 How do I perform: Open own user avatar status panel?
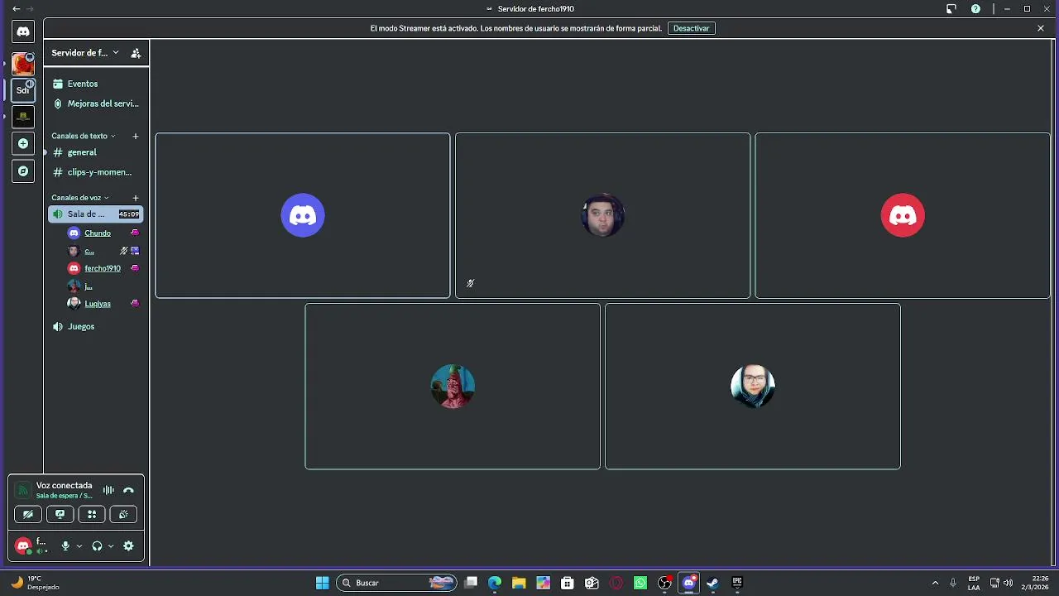[23, 546]
